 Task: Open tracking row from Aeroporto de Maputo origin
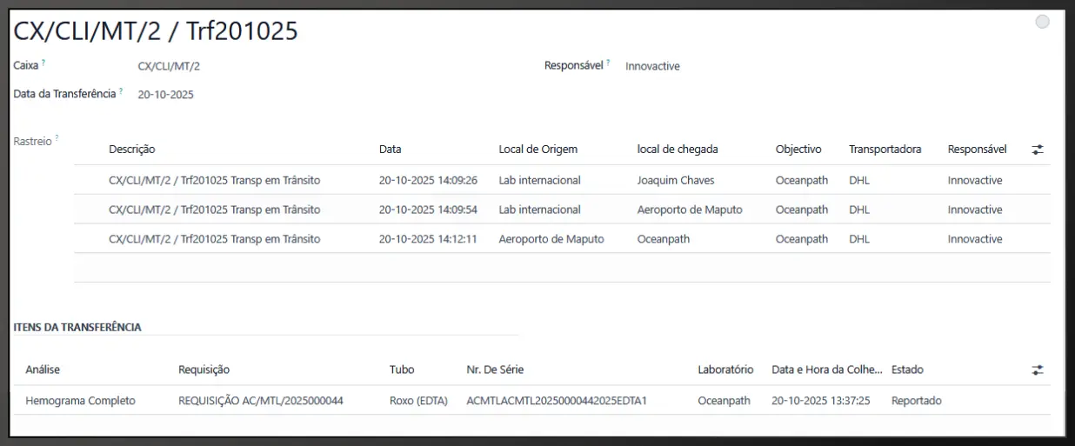[x=551, y=239]
